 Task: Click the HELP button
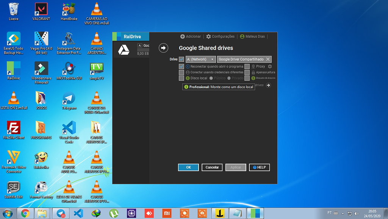(259, 167)
